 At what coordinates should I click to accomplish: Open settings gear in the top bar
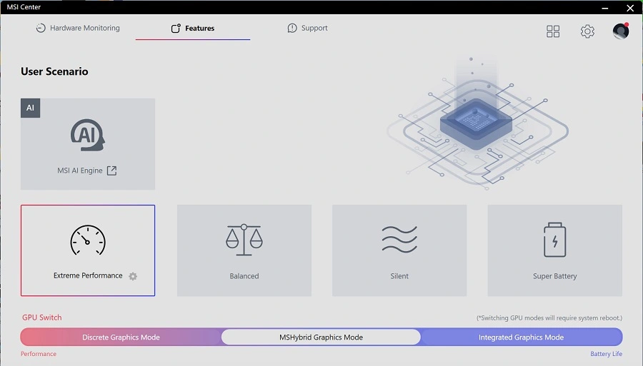click(587, 31)
